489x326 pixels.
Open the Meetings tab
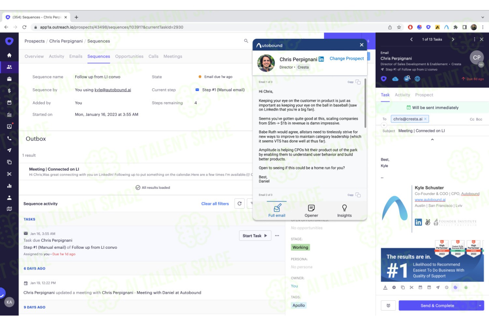coord(173,56)
